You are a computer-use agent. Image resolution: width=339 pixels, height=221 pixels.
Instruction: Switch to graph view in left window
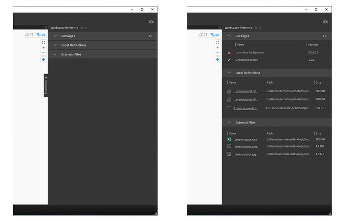pyautogui.click(x=41, y=35)
